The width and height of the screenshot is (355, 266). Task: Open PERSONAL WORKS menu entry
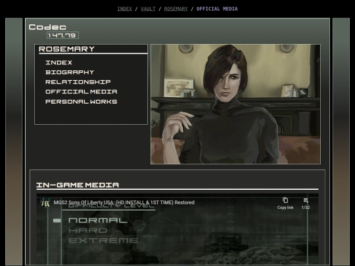click(x=82, y=102)
